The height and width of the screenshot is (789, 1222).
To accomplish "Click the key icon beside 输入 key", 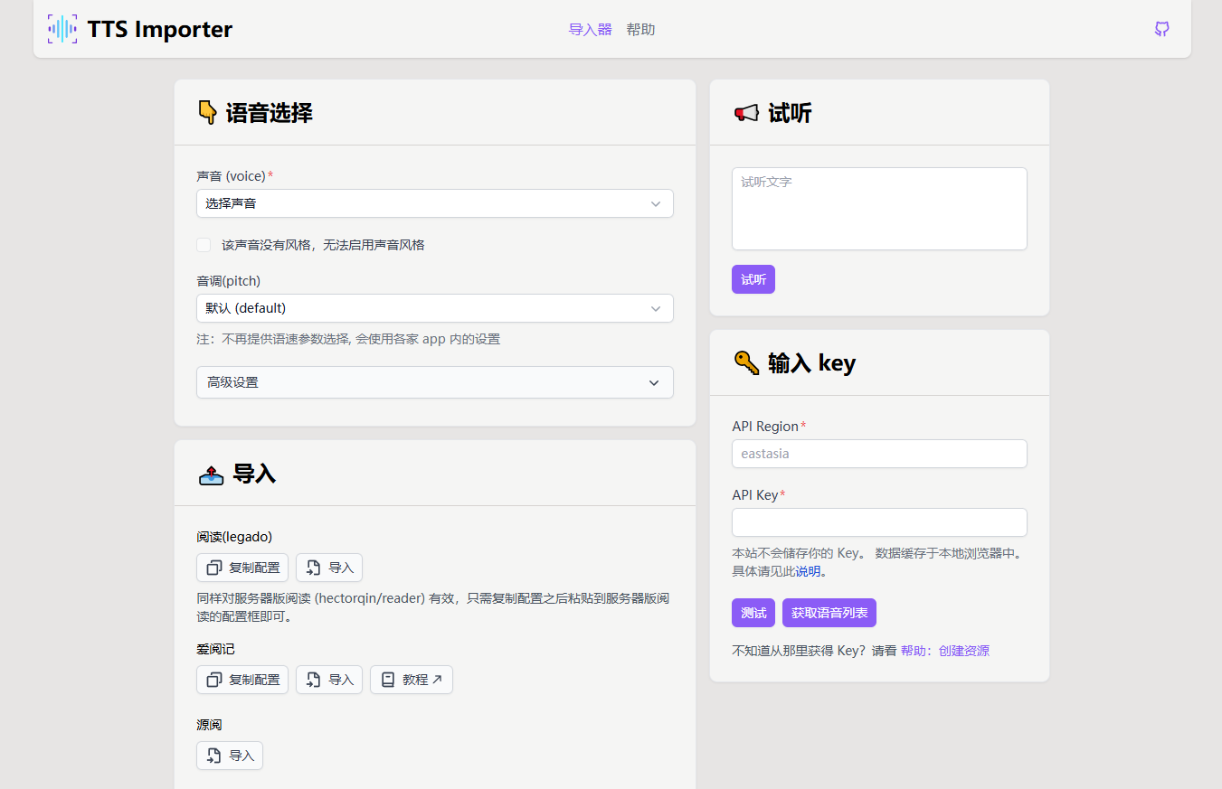I will [746, 362].
